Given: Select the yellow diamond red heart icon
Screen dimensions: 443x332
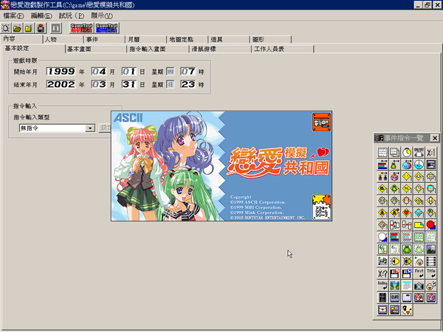Looking at the screenshot, I should (x=407, y=212).
